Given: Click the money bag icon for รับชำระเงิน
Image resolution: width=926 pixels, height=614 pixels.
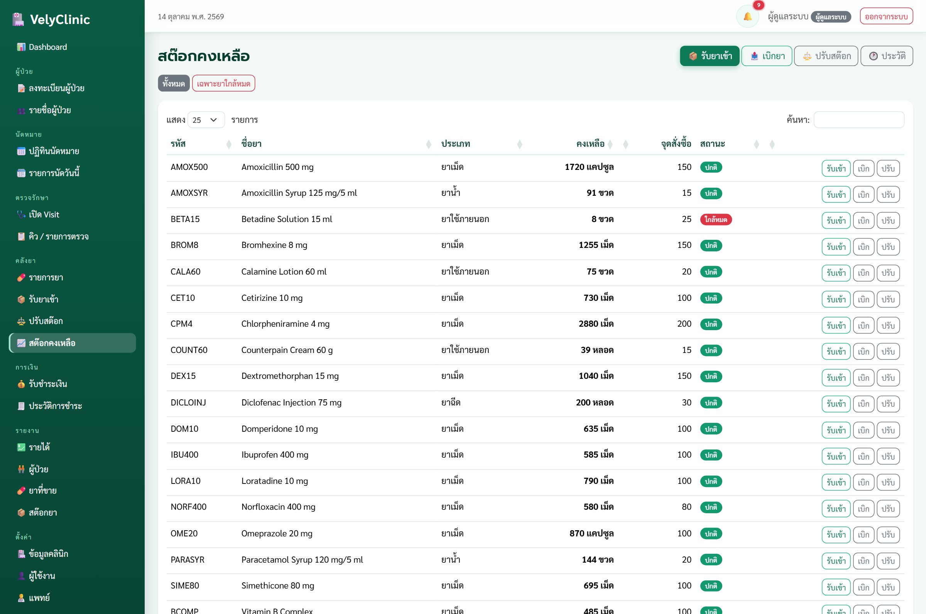Looking at the screenshot, I should point(21,384).
